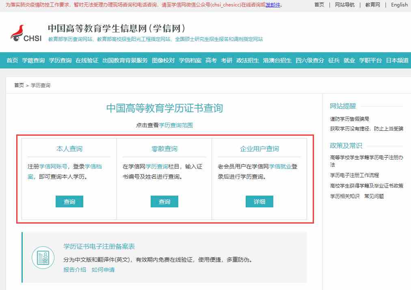Viewport: 411px width, 290px height.
Task: Open 谨防学历售假骗局 notice
Action: click(349, 119)
